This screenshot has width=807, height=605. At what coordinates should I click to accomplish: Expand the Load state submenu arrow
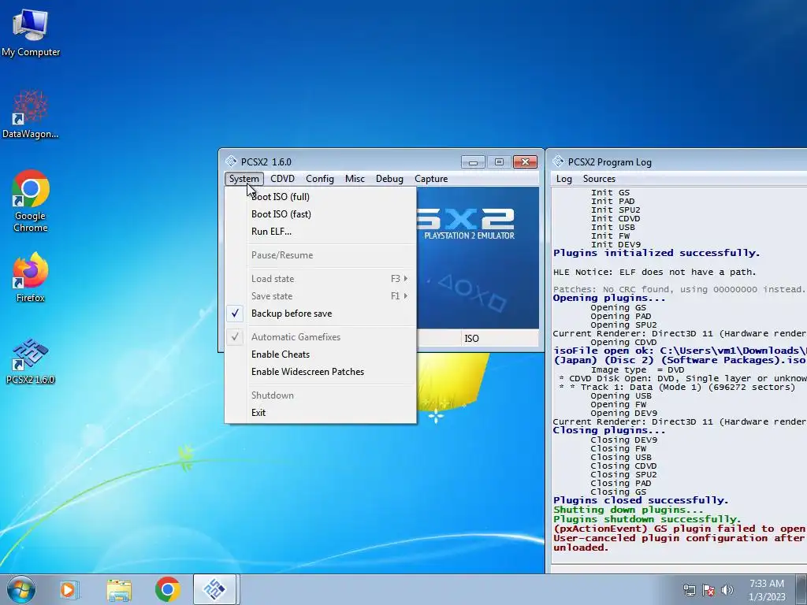point(406,278)
